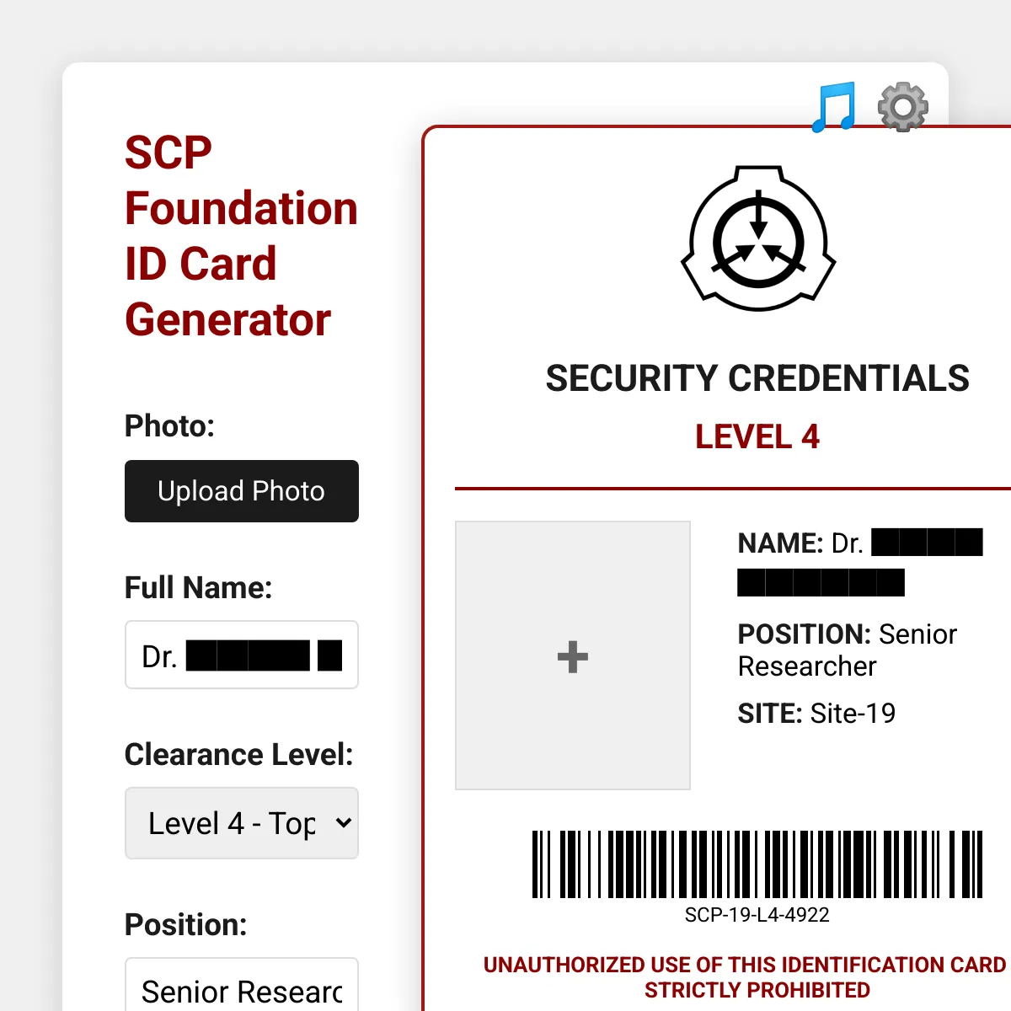Click the barcode on the ID card
Screen dimensions: 1011x1011
pos(757,864)
